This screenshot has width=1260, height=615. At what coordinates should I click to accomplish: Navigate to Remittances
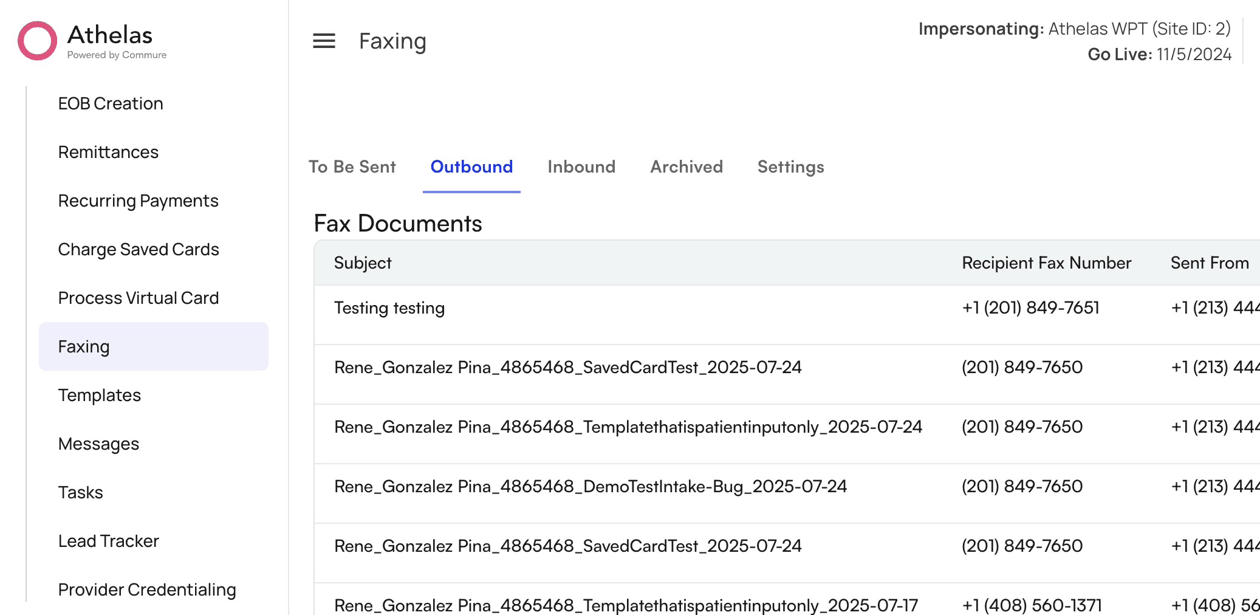click(108, 152)
